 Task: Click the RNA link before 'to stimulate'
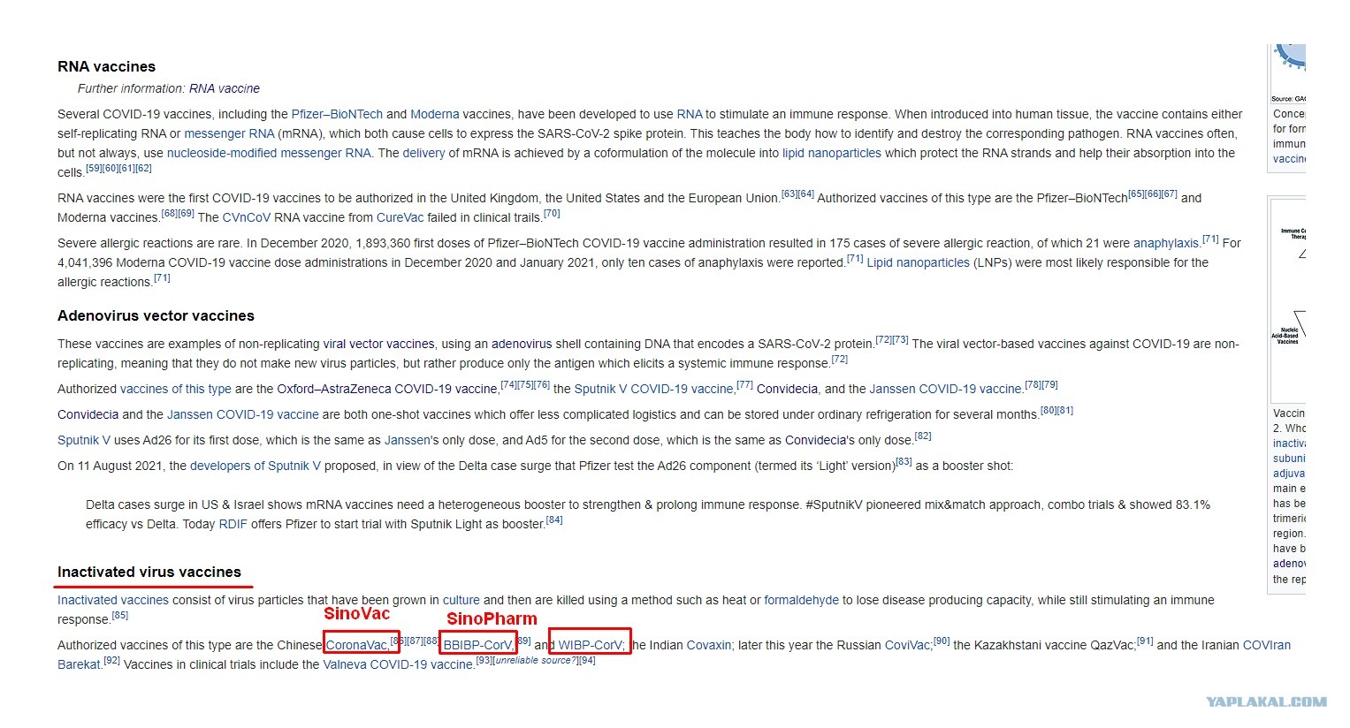pyautogui.click(x=690, y=114)
